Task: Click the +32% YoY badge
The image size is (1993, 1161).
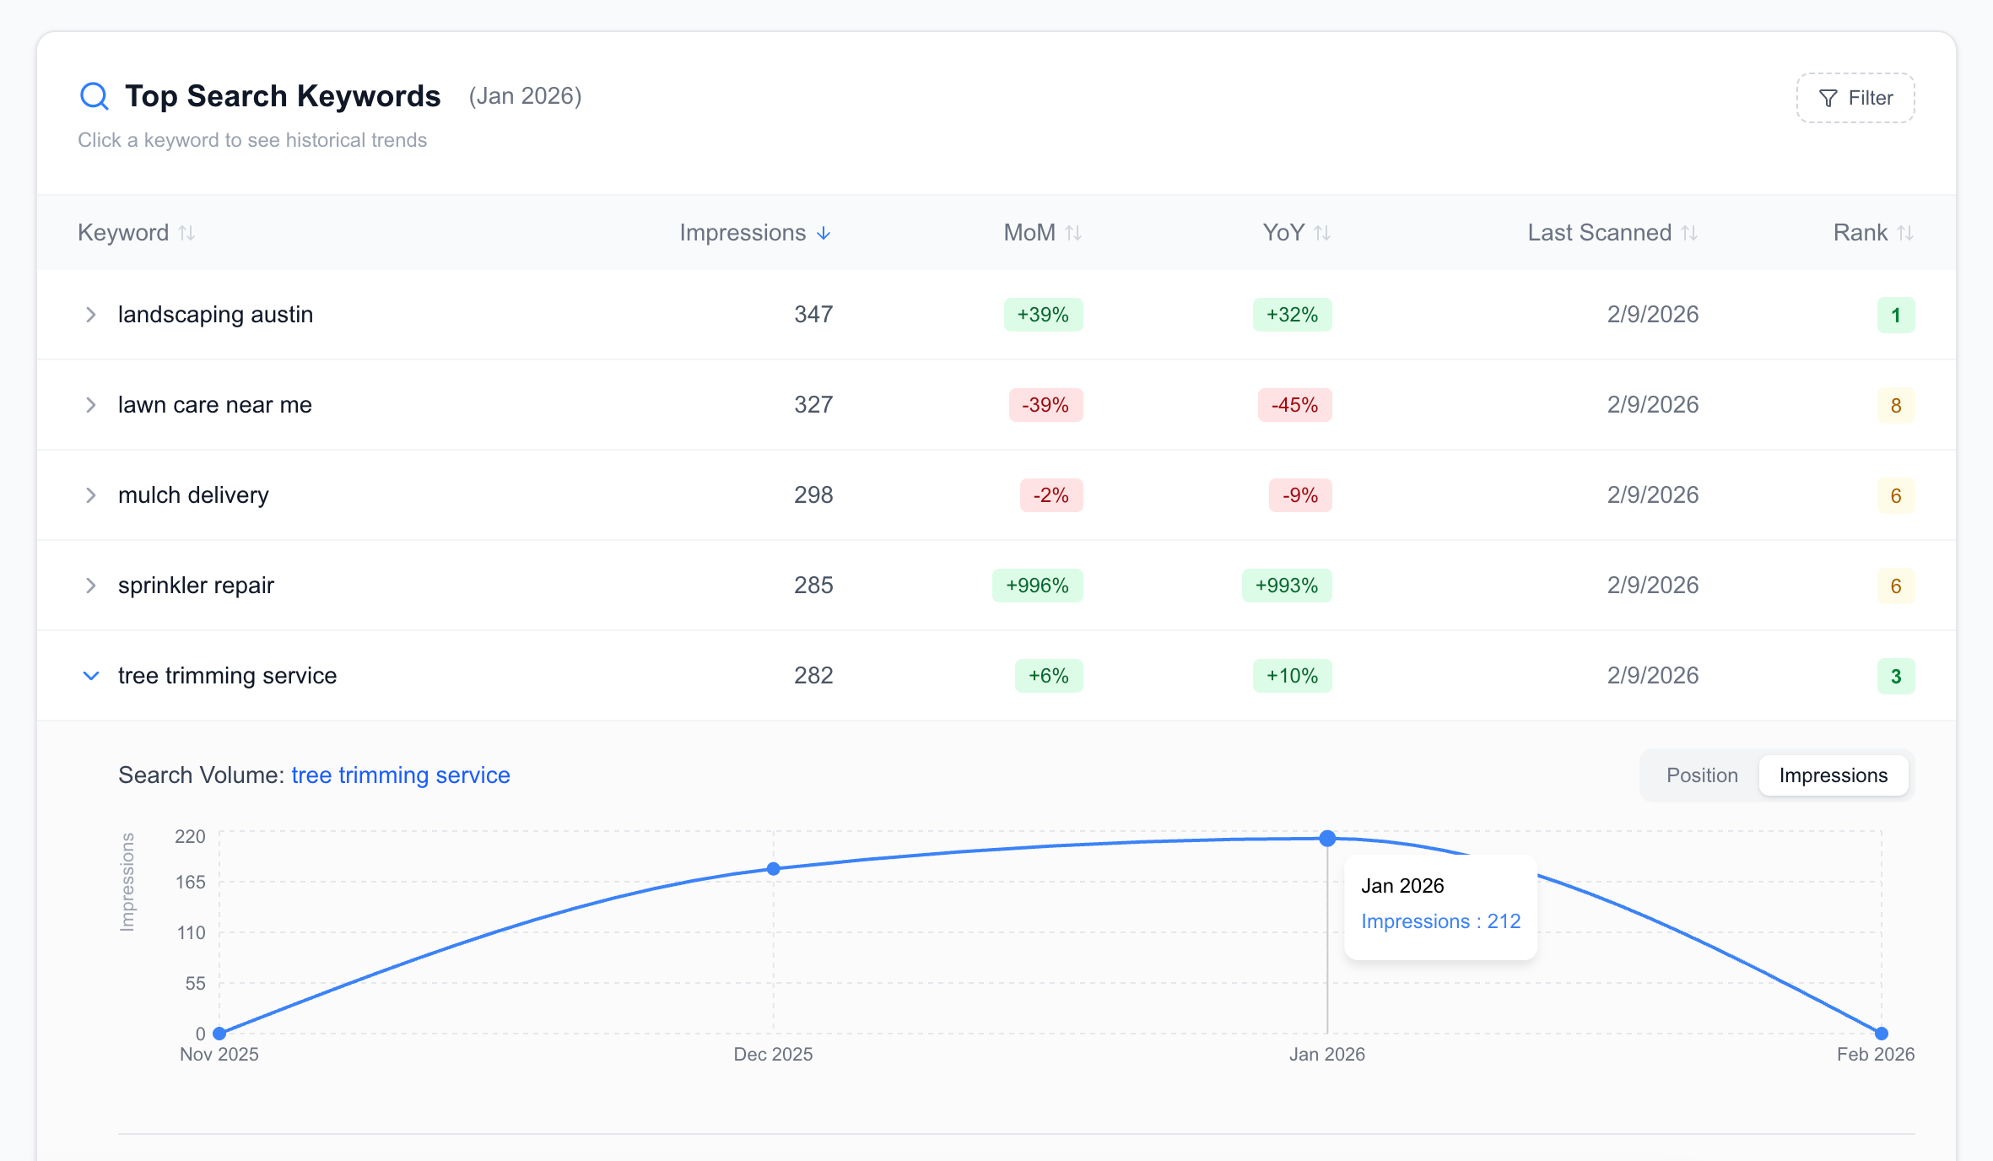Action: [1293, 315]
